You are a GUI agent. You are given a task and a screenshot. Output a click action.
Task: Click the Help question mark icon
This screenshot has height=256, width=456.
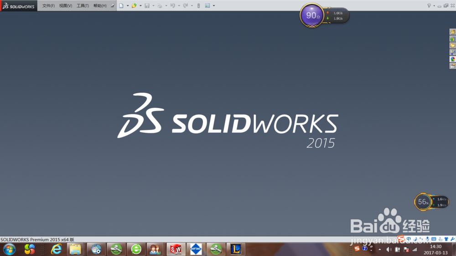[429, 5]
